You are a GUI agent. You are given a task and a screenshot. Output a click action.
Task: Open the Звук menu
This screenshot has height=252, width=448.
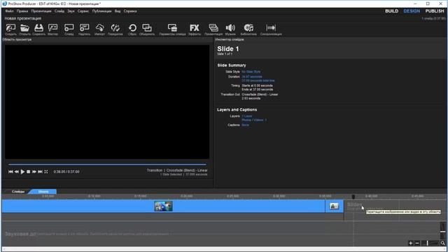[x=71, y=11]
